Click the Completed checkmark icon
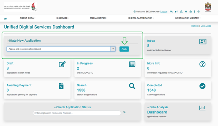Screen dimensions: 218x126 [202, 86]
